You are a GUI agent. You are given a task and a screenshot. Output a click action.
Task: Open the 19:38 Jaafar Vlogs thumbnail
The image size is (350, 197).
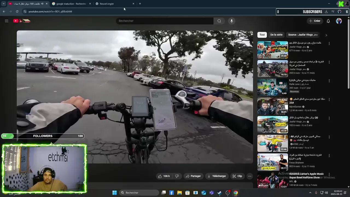pyautogui.click(x=273, y=124)
